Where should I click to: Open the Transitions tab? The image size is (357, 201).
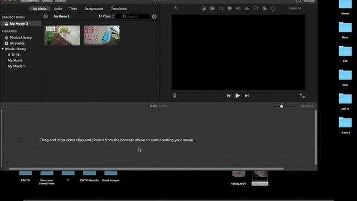point(119,9)
